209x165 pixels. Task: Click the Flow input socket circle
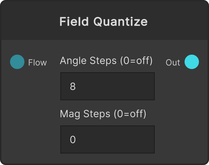[x=17, y=62]
